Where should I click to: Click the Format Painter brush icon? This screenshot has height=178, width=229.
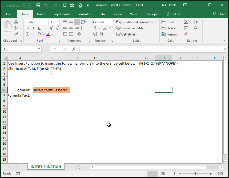pyautogui.click(x=16, y=34)
